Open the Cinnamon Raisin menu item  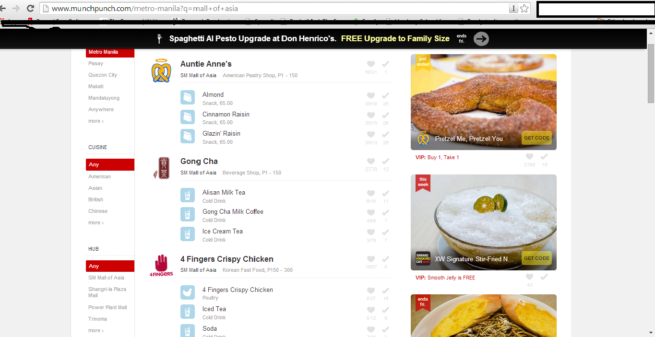pos(226,115)
